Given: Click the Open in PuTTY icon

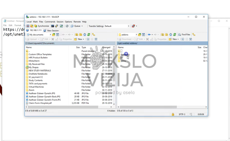Looking at the screenshot, I should pos(56,26).
